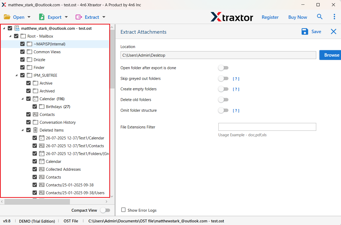The width and height of the screenshot is (341, 225).
Task: Click the mailbox icon of matthew_stark_@outlook.com
Action: [17, 28]
